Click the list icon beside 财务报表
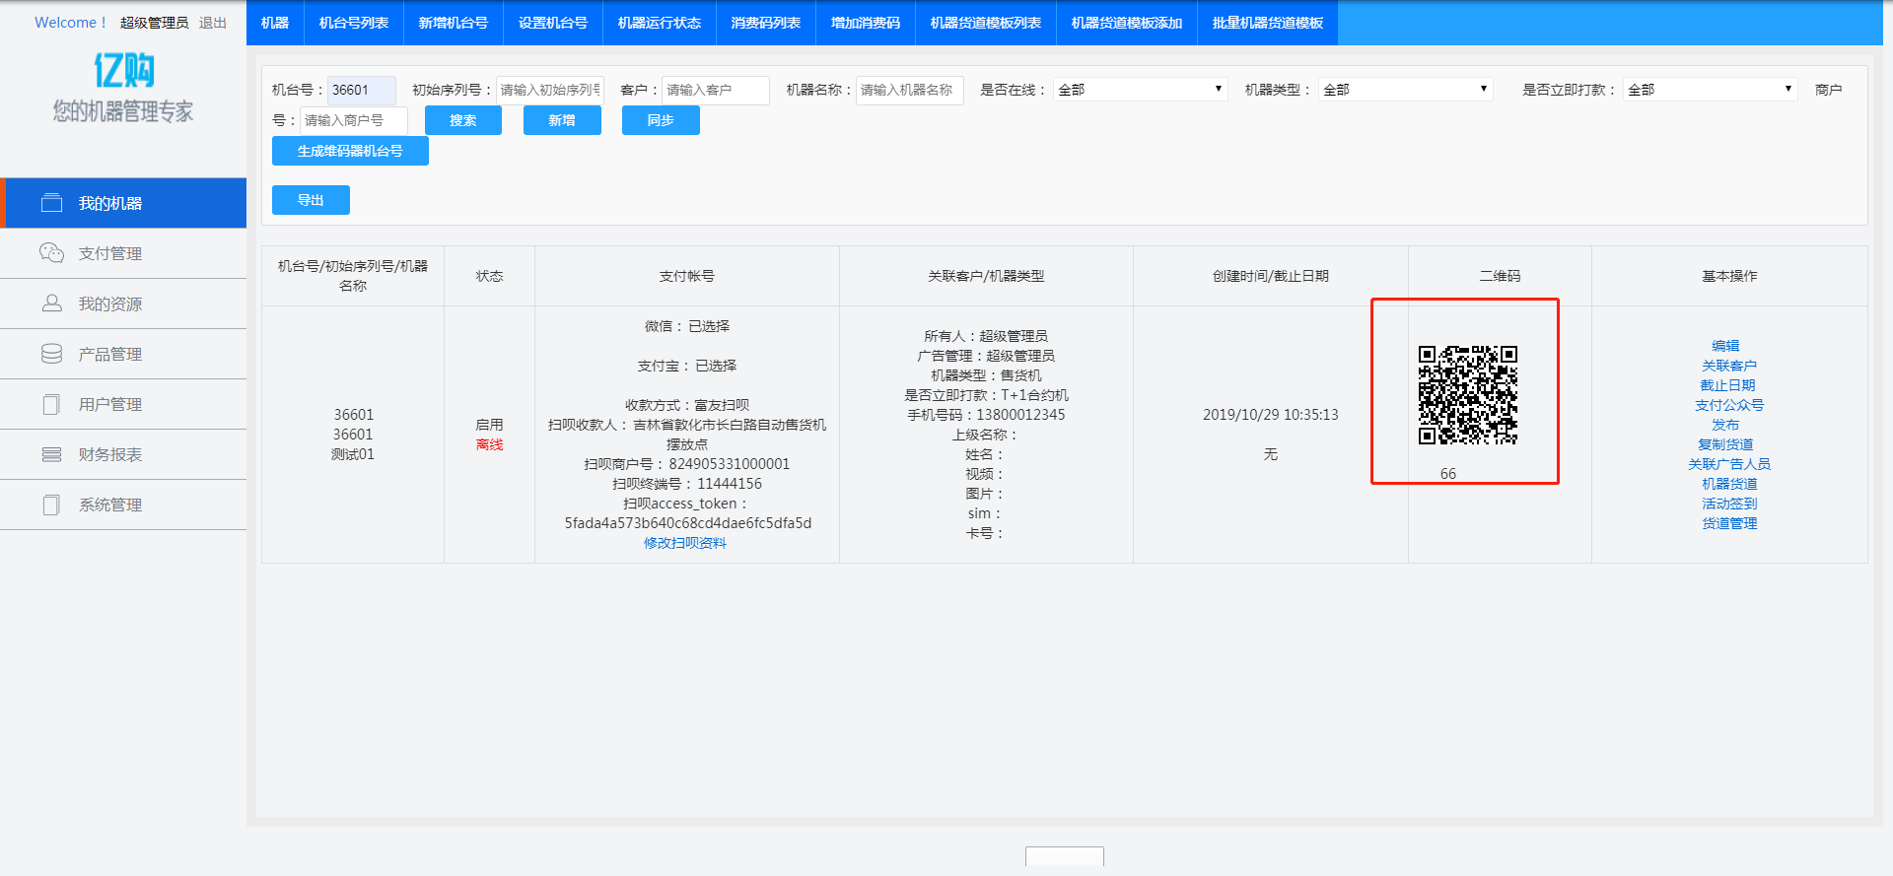This screenshot has width=1893, height=876. tap(51, 454)
